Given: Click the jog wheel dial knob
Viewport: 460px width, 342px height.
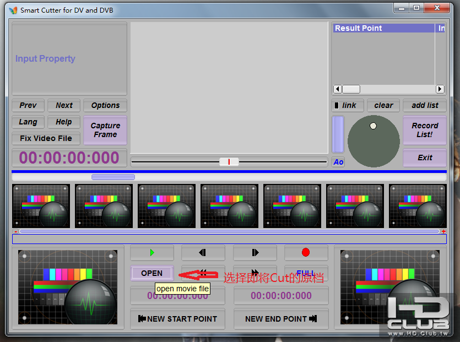Looking at the screenshot, I should (x=373, y=126).
